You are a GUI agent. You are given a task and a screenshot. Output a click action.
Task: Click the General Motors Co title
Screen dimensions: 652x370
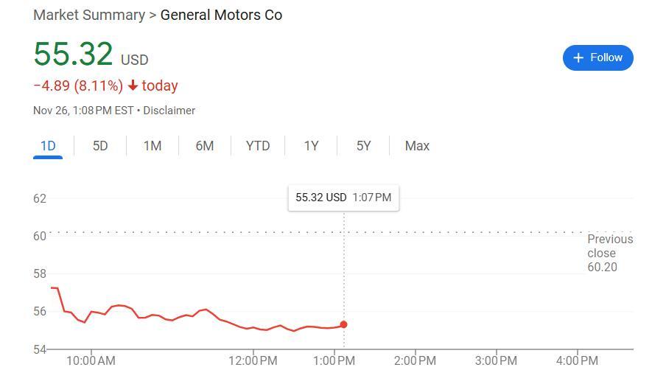(x=221, y=15)
